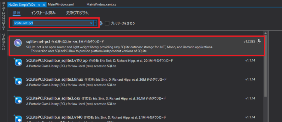Click inside the sqlite-net-pcl search field

coord(51,23)
